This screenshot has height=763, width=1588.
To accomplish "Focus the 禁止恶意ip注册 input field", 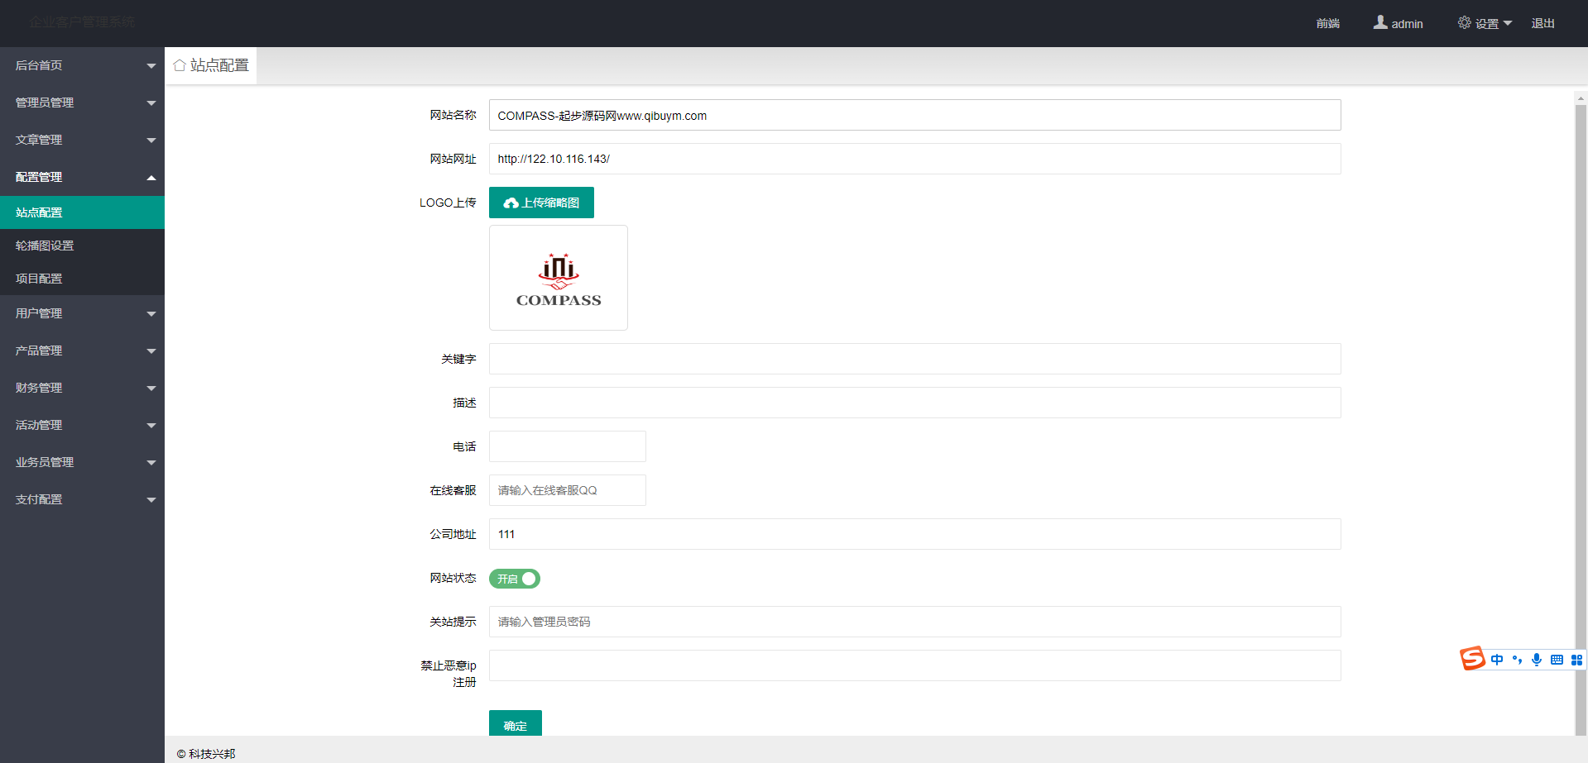I will (x=914, y=665).
